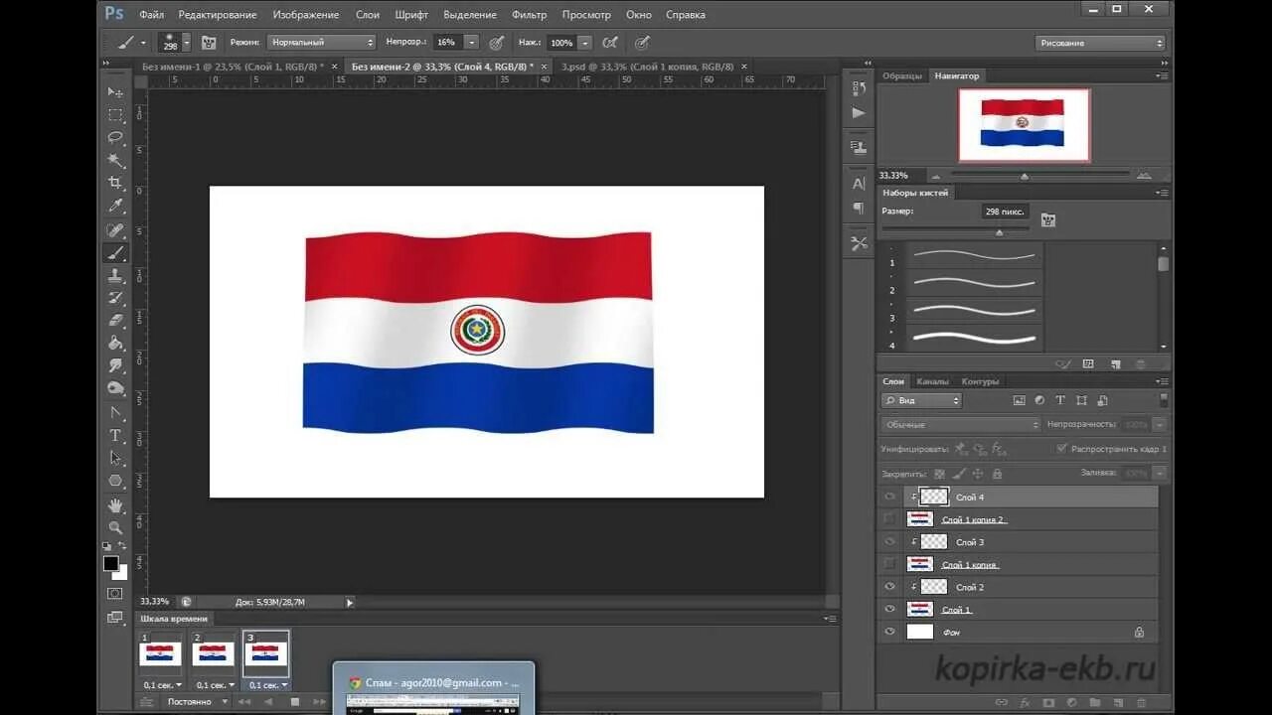Open the Фильтр menu

click(530, 15)
